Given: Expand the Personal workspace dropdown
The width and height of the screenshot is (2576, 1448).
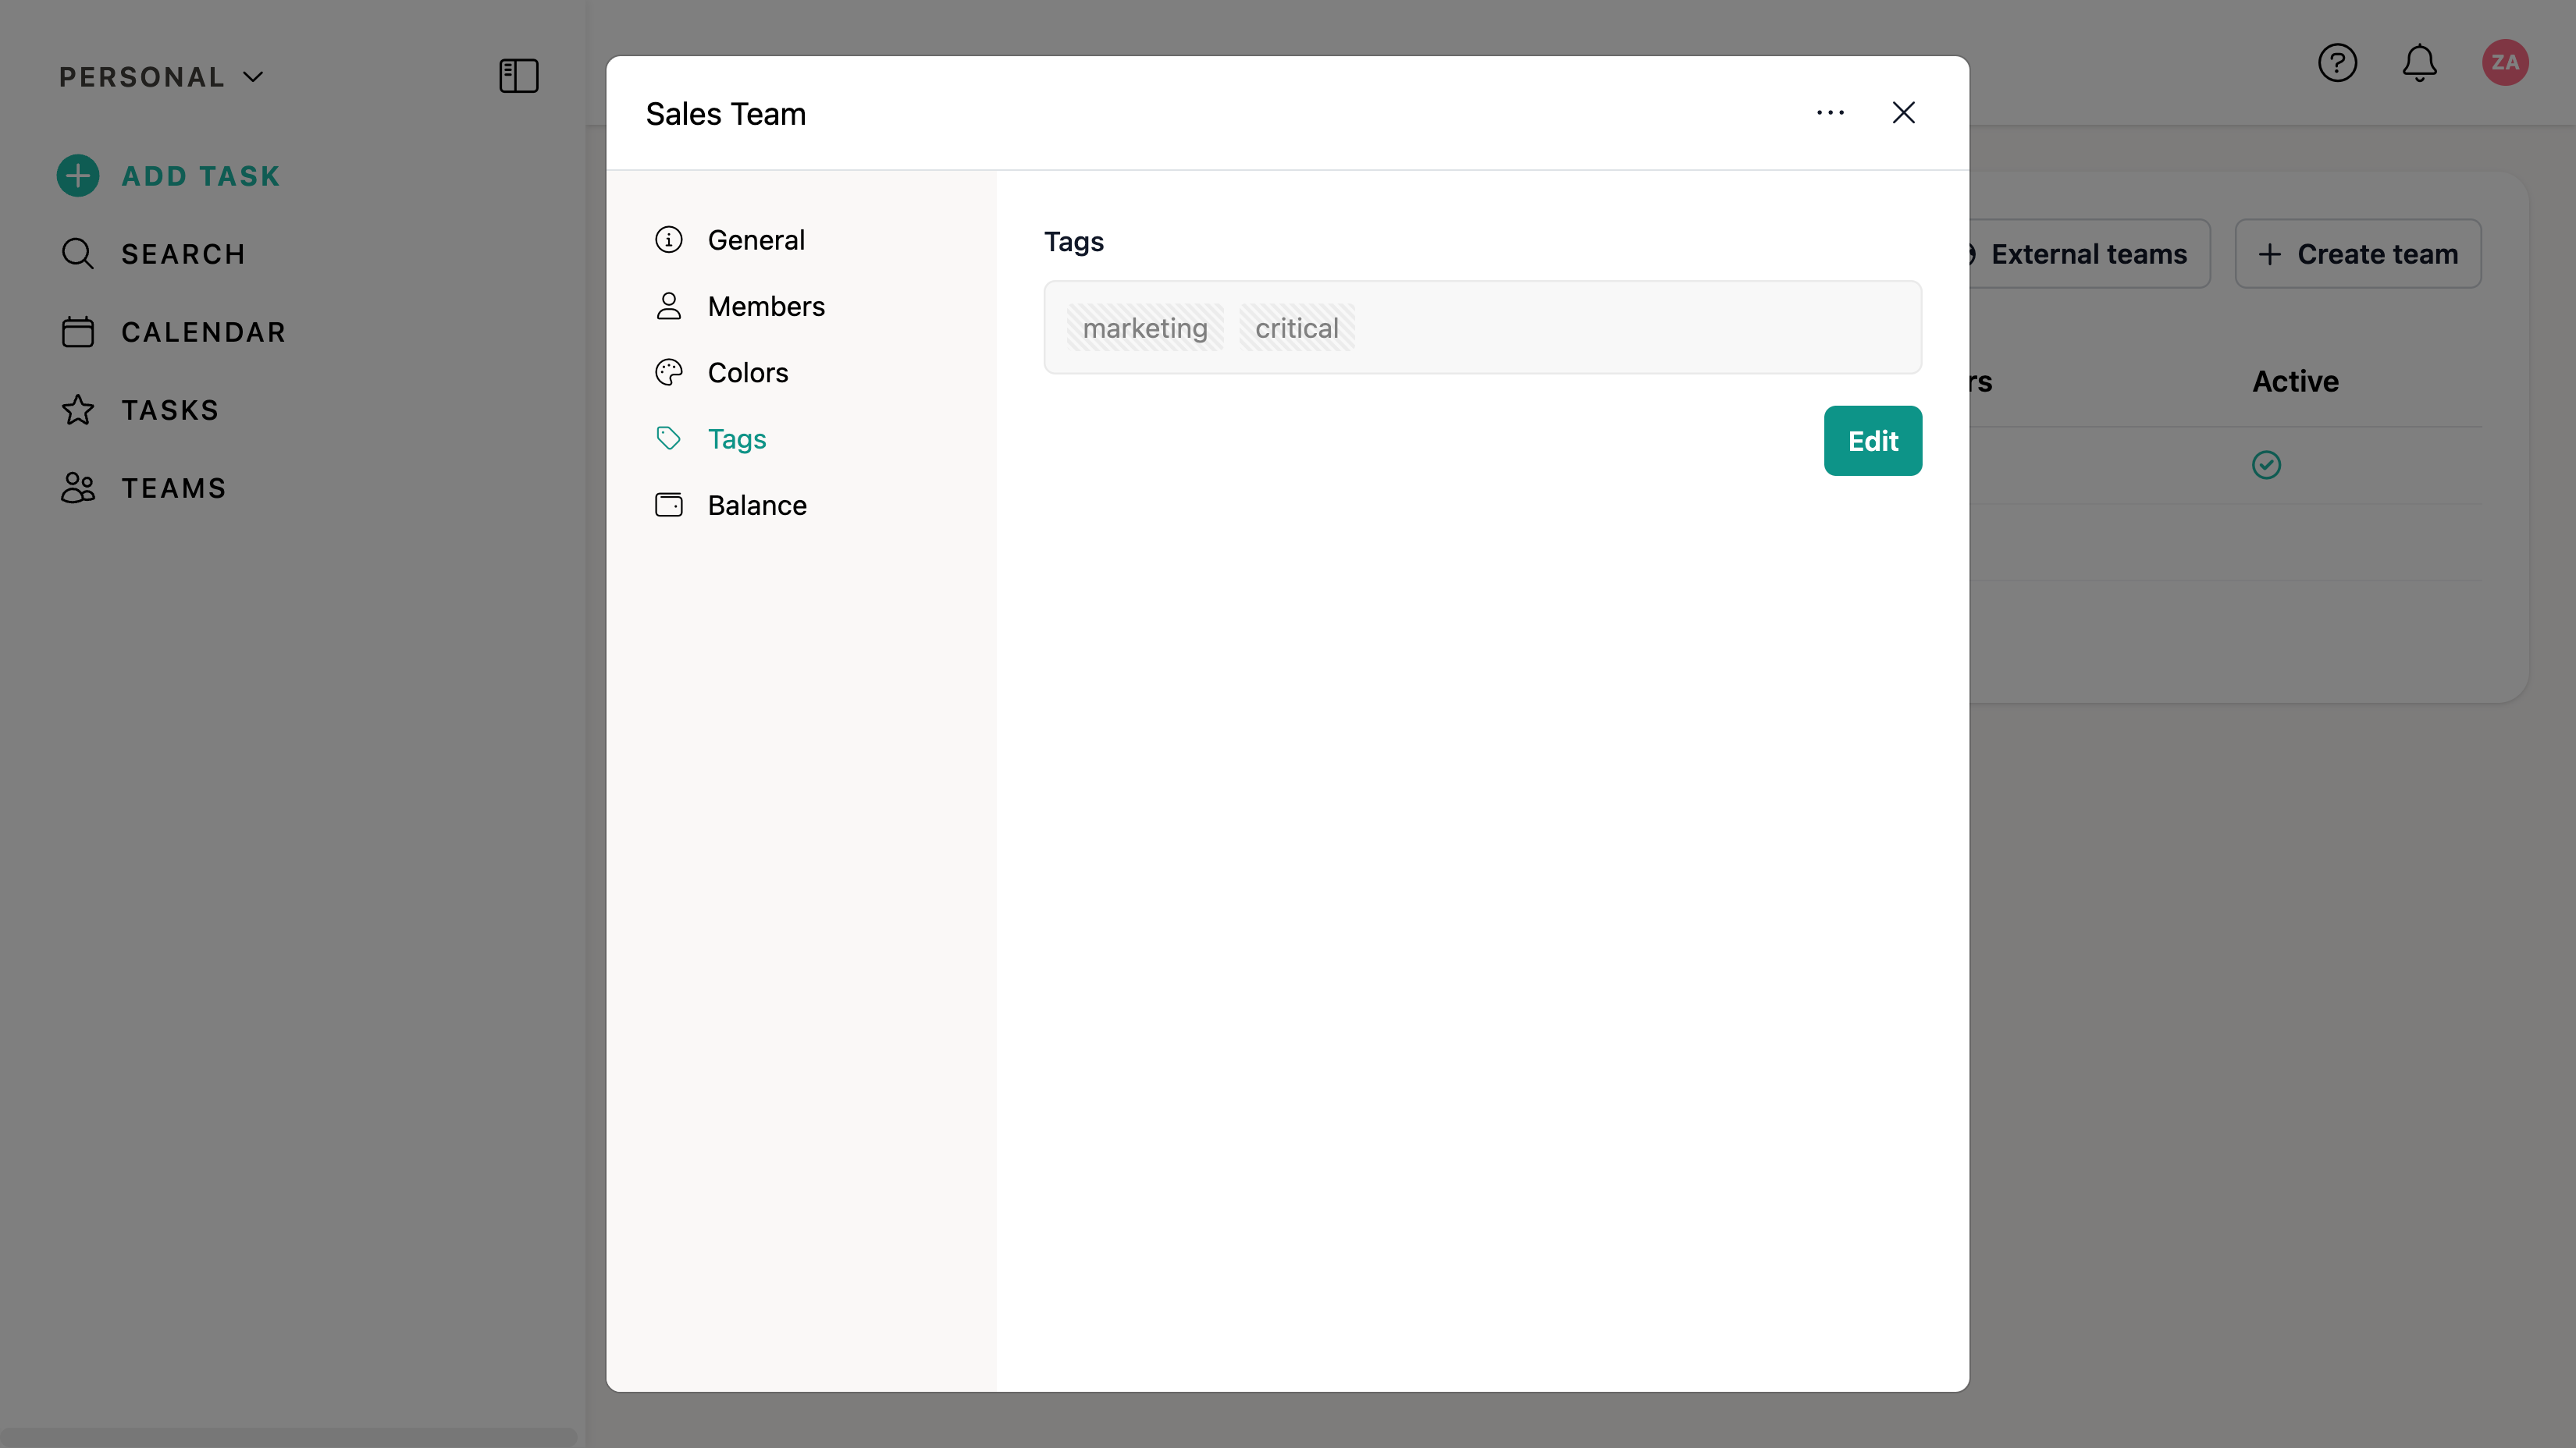Looking at the screenshot, I should click(x=160, y=77).
